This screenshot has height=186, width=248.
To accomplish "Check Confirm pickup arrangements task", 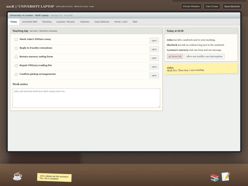I will click(16, 74).
